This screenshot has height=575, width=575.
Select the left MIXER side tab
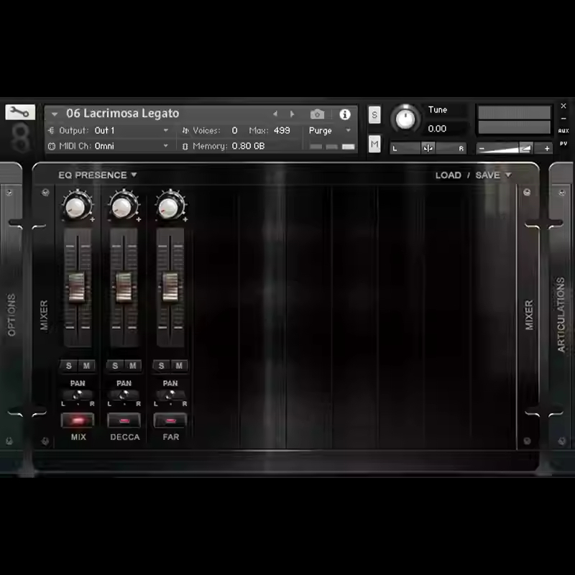44,316
